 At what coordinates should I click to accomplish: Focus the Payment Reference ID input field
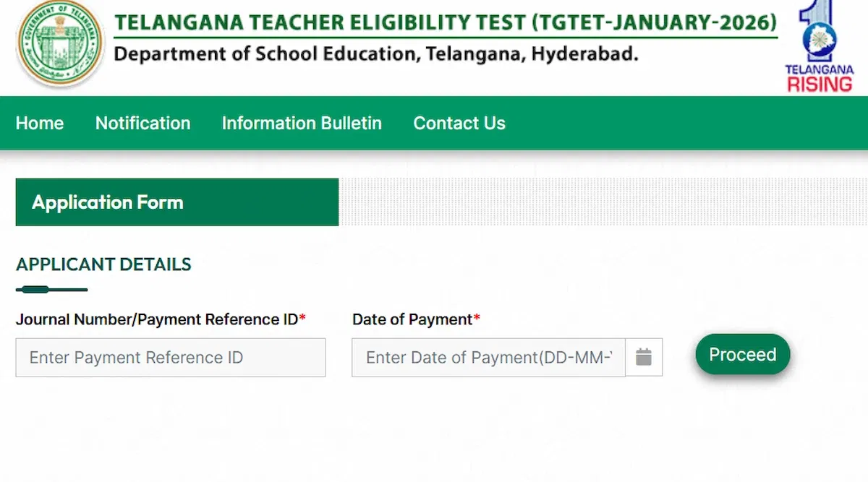(x=171, y=357)
